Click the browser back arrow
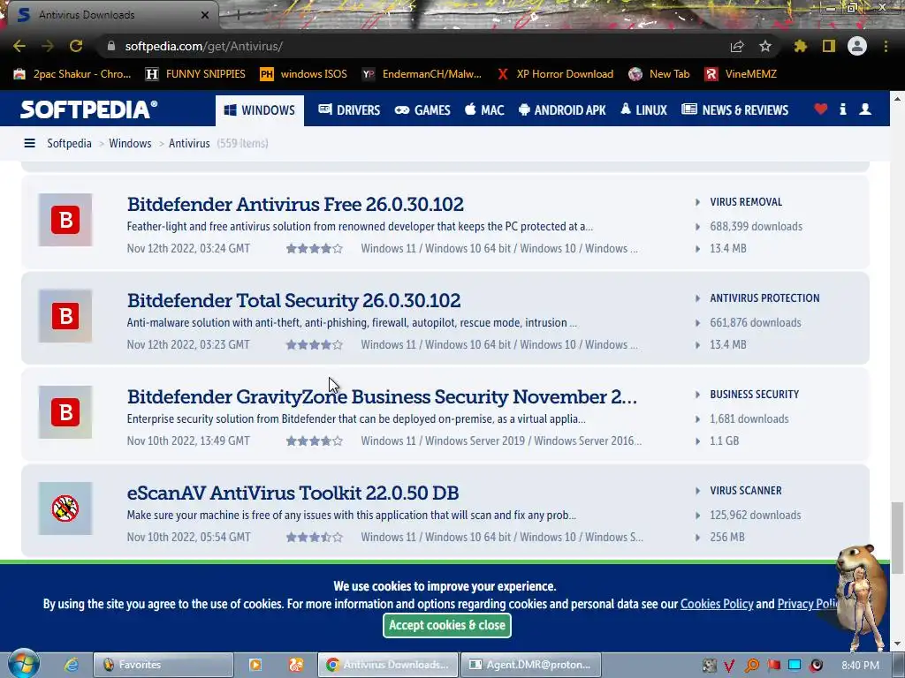Screen dimensions: 905x678 coord(19,46)
